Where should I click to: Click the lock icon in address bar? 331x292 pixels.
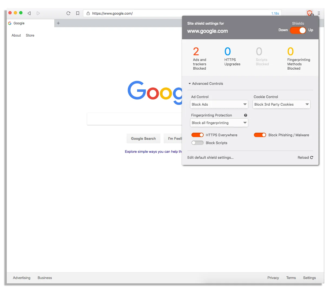pyautogui.click(x=88, y=13)
